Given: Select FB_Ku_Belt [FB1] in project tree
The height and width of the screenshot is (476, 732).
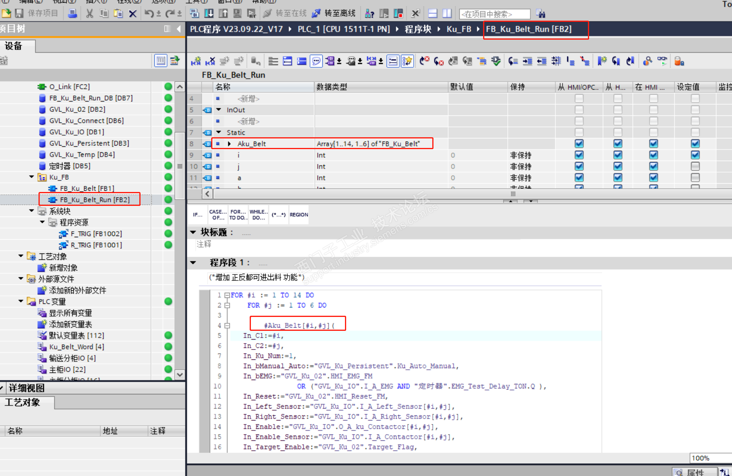Looking at the screenshot, I should [x=87, y=188].
